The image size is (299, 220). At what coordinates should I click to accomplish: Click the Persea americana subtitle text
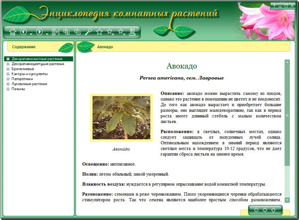click(x=182, y=78)
